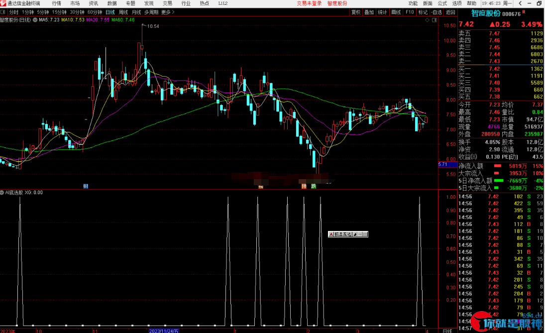Image resolution: width=545 pixels, height=333 pixels.
Task: Click the 10.54 high price label
Action: point(153,26)
